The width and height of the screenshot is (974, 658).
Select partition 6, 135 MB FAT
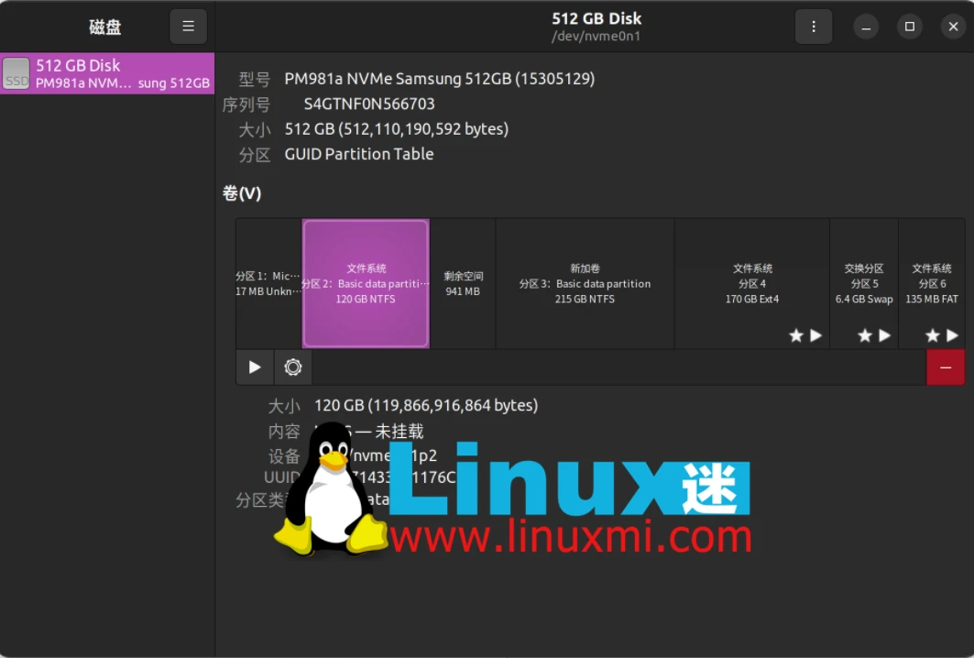click(x=931, y=283)
